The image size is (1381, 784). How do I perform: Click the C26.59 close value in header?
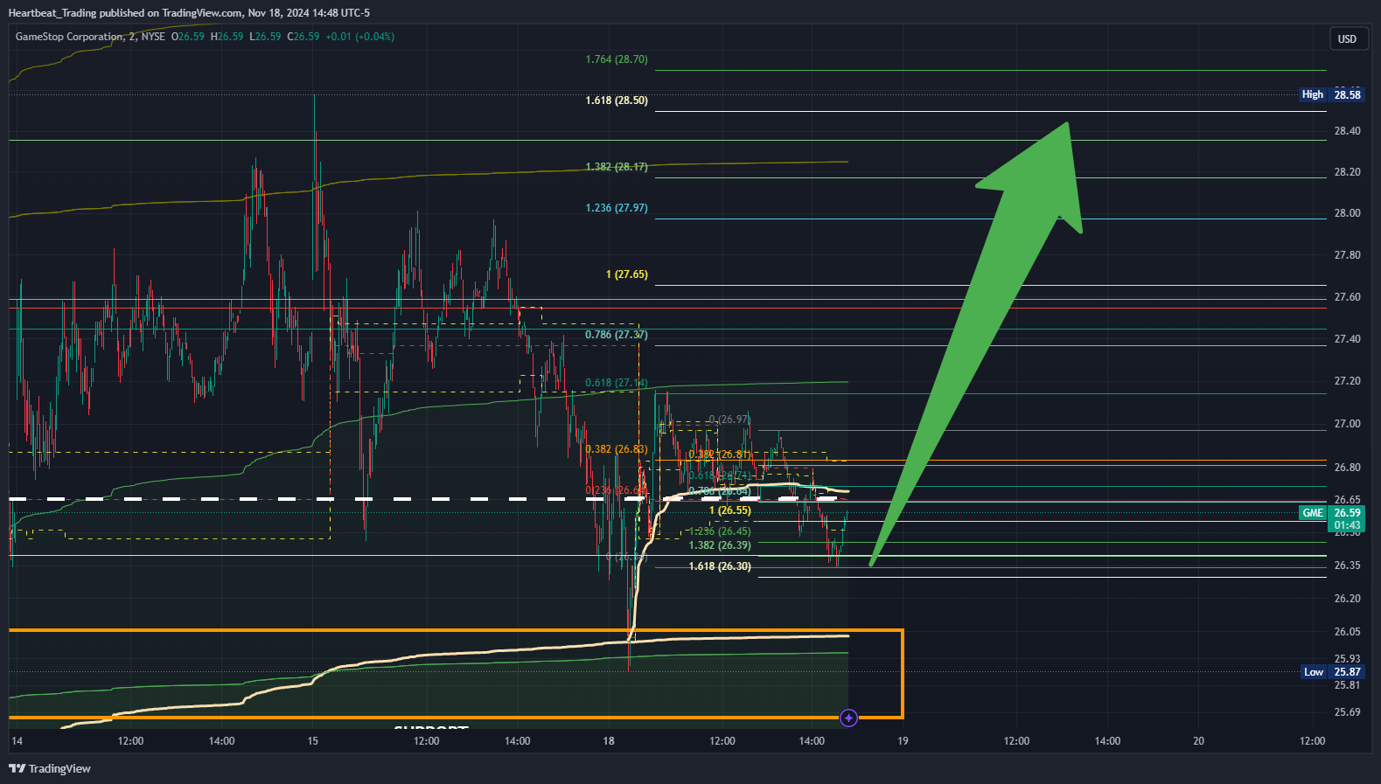[303, 37]
